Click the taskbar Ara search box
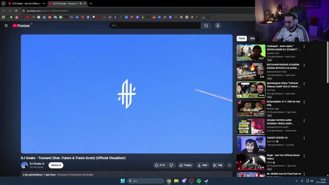This screenshot has width=329, height=185. [146, 181]
